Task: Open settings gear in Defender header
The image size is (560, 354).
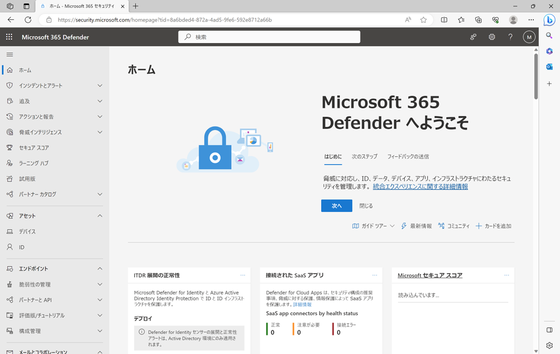Action: (x=492, y=37)
